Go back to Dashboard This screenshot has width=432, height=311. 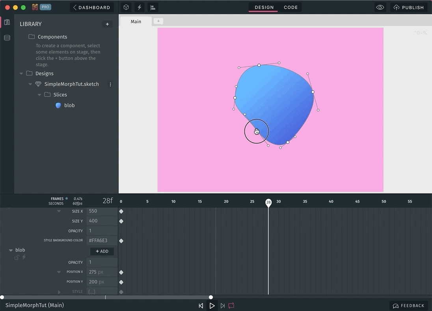click(92, 7)
